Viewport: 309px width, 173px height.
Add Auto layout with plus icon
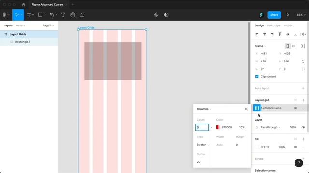point(303,88)
